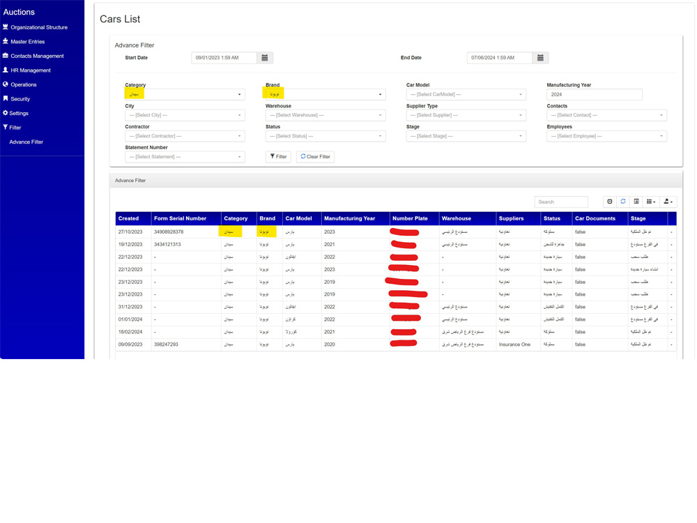Screen dimensions: 697x523
Task: Apply filters with the Filter button
Action: click(x=278, y=156)
